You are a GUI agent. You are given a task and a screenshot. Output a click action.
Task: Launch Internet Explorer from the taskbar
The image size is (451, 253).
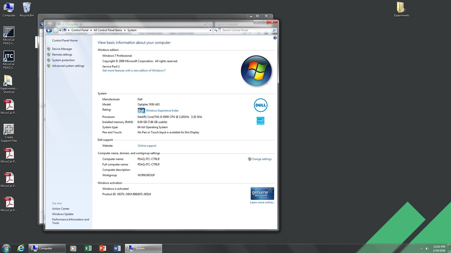point(21,248)
